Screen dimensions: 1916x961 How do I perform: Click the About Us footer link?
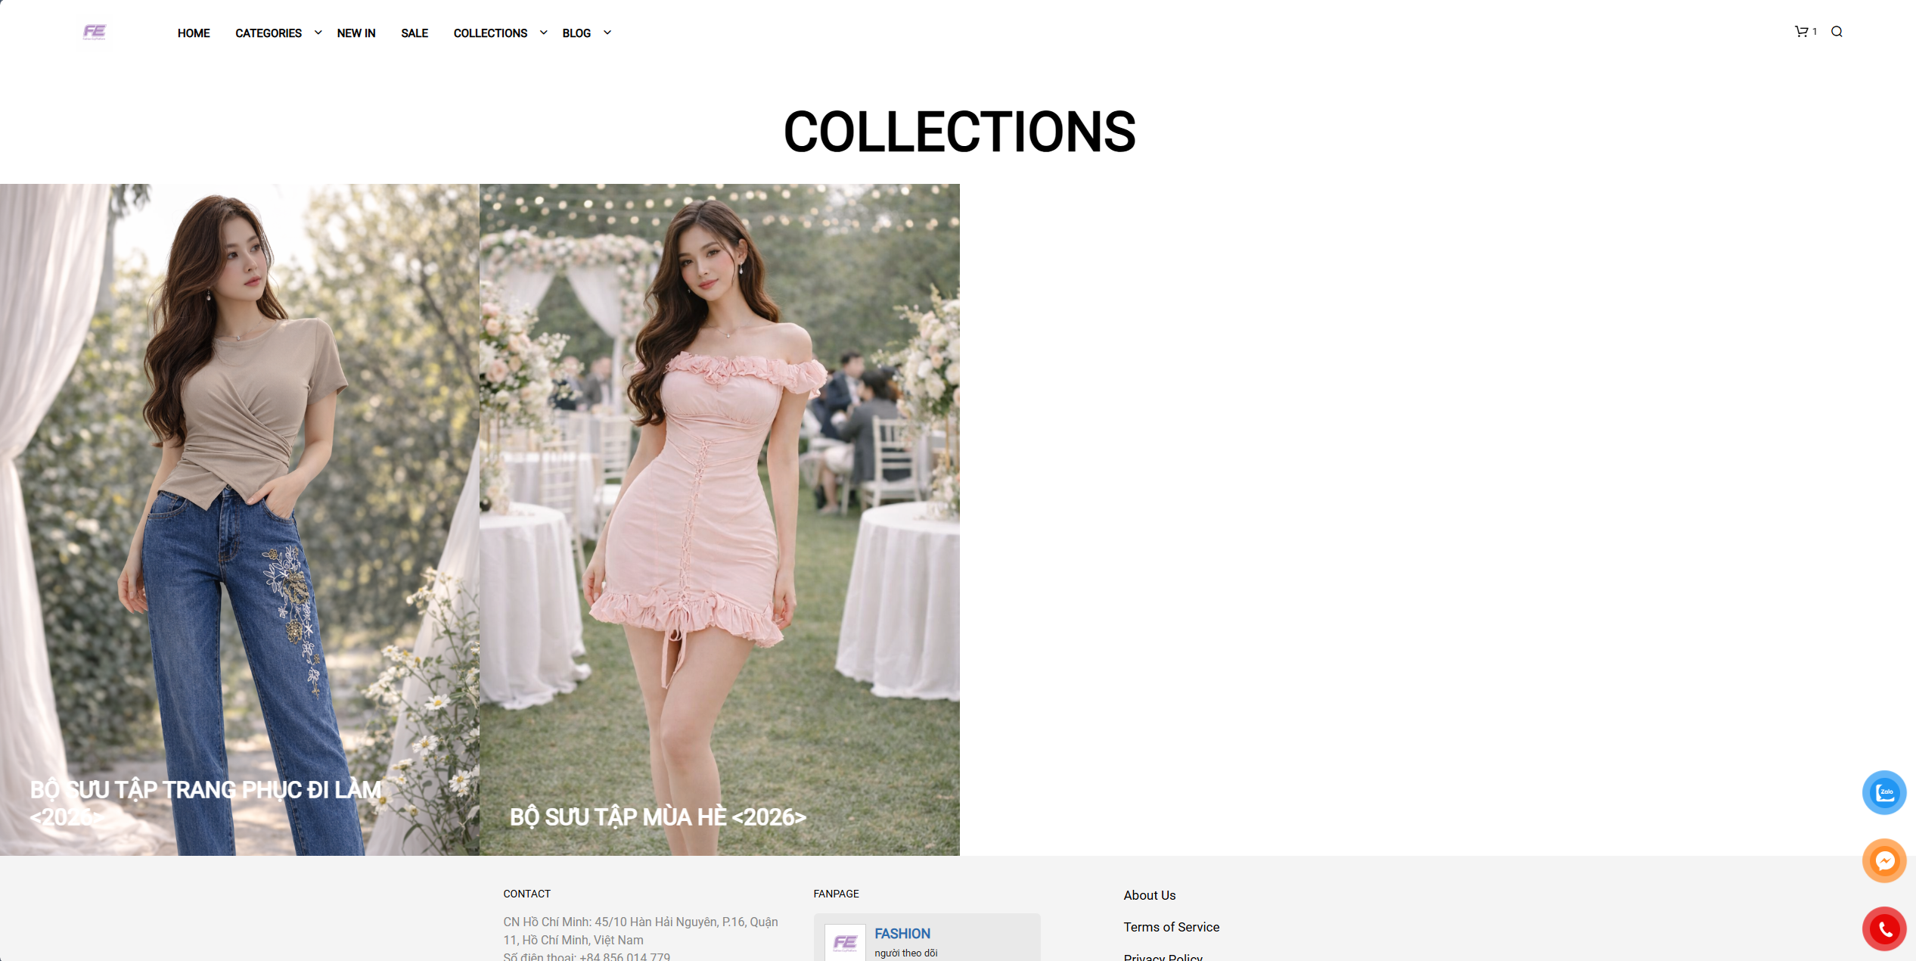[x=1149, y=895]
